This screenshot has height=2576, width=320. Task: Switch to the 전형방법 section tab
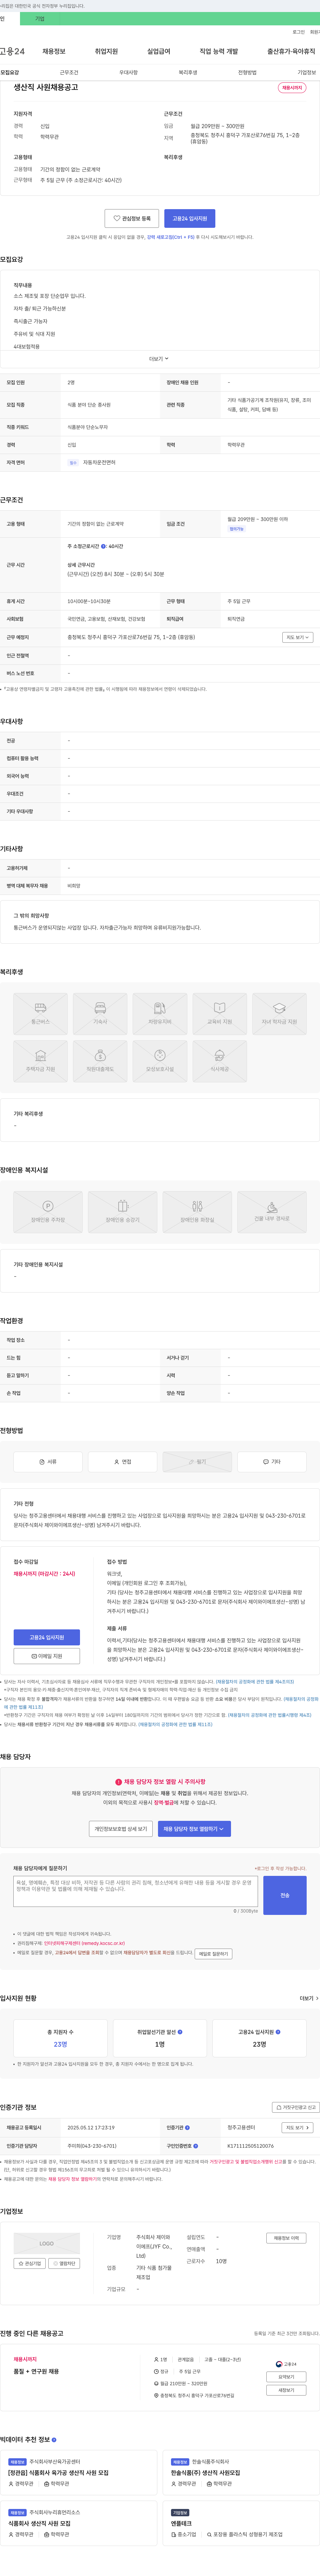click(247, 72)
